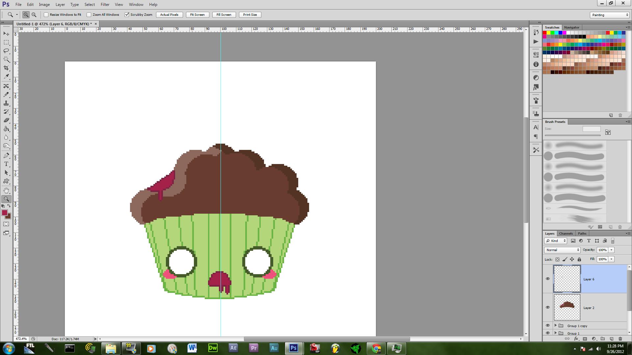Open the layer filter Kind dropdown
Image resolution: width=632 pixels, height=355 pixels.
556,241
